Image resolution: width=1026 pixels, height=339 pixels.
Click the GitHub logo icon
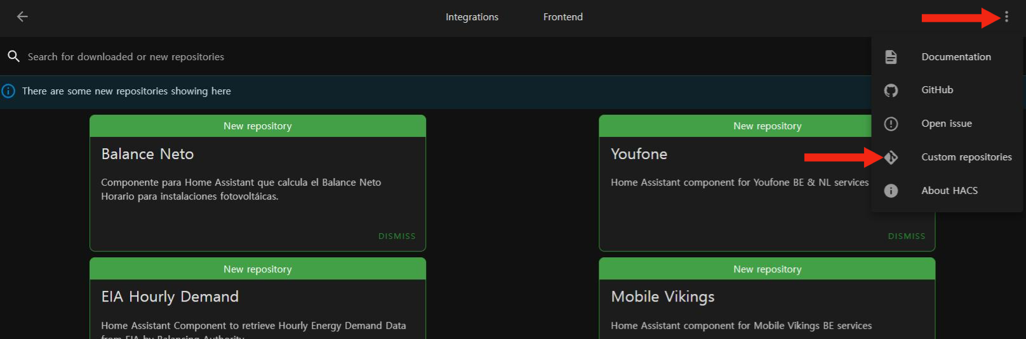[891, 91]
